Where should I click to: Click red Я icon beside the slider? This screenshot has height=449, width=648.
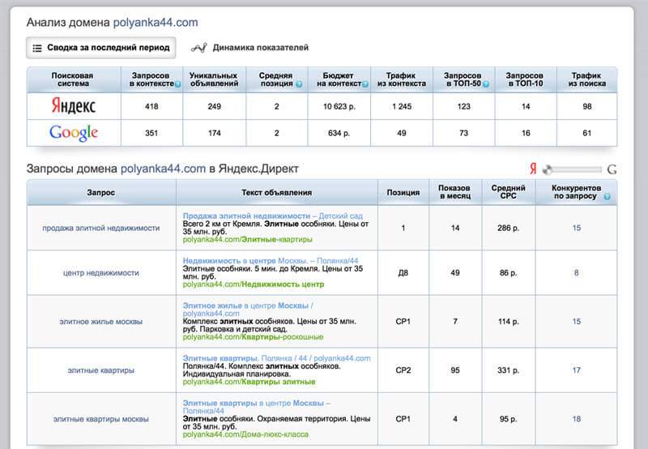tap(533, 169)
